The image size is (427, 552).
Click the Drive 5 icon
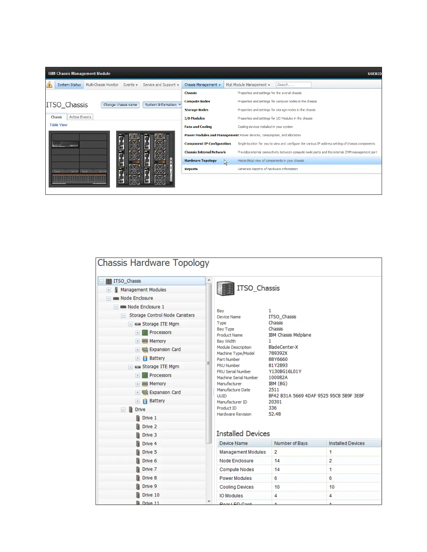pyautogui.click(x=138, y=452)
